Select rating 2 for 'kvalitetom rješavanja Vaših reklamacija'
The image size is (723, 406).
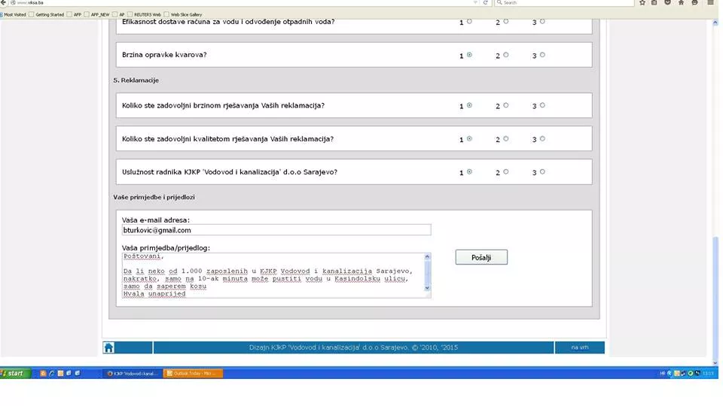(x=506, y=138)
